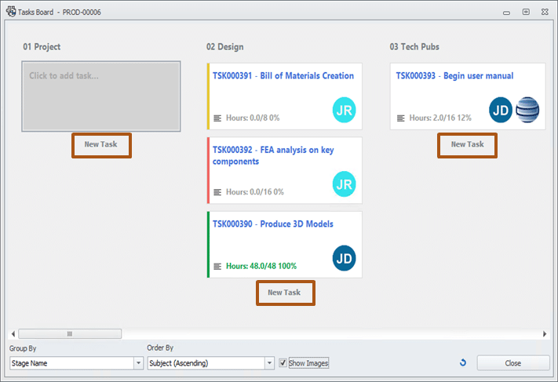Click hours lines icon on TSK000393 card

(x=401, y=118)
